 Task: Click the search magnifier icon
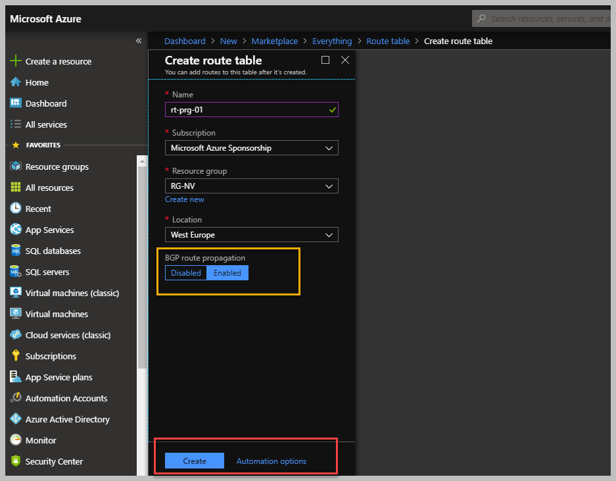[481, 18]
